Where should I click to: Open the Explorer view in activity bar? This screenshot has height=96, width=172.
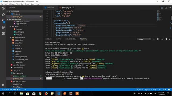click(x=3, y=8)
